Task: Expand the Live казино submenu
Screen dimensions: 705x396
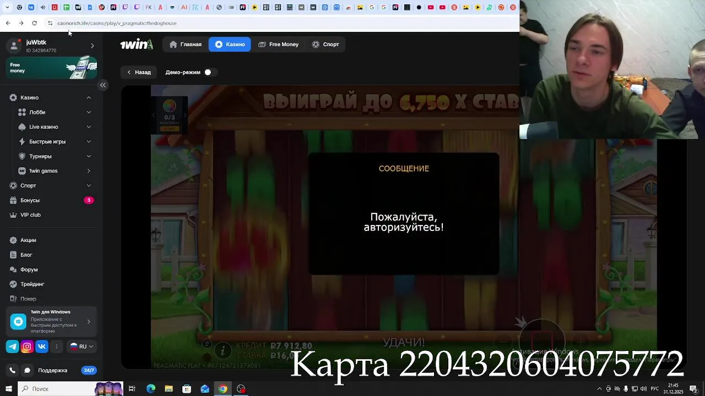Action: click(89, 127)
